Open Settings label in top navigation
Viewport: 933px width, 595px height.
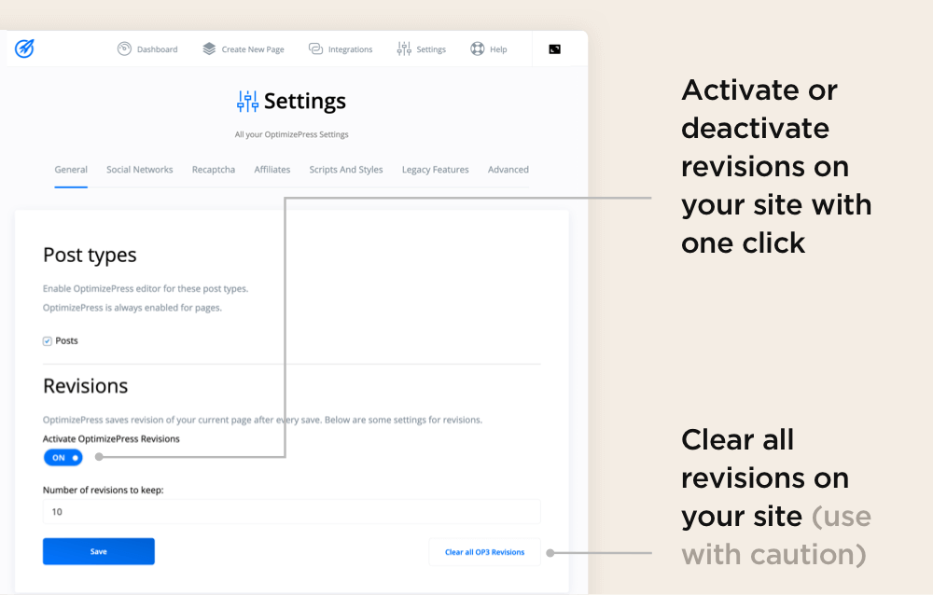pyautogui.click(x=431, y=49)
